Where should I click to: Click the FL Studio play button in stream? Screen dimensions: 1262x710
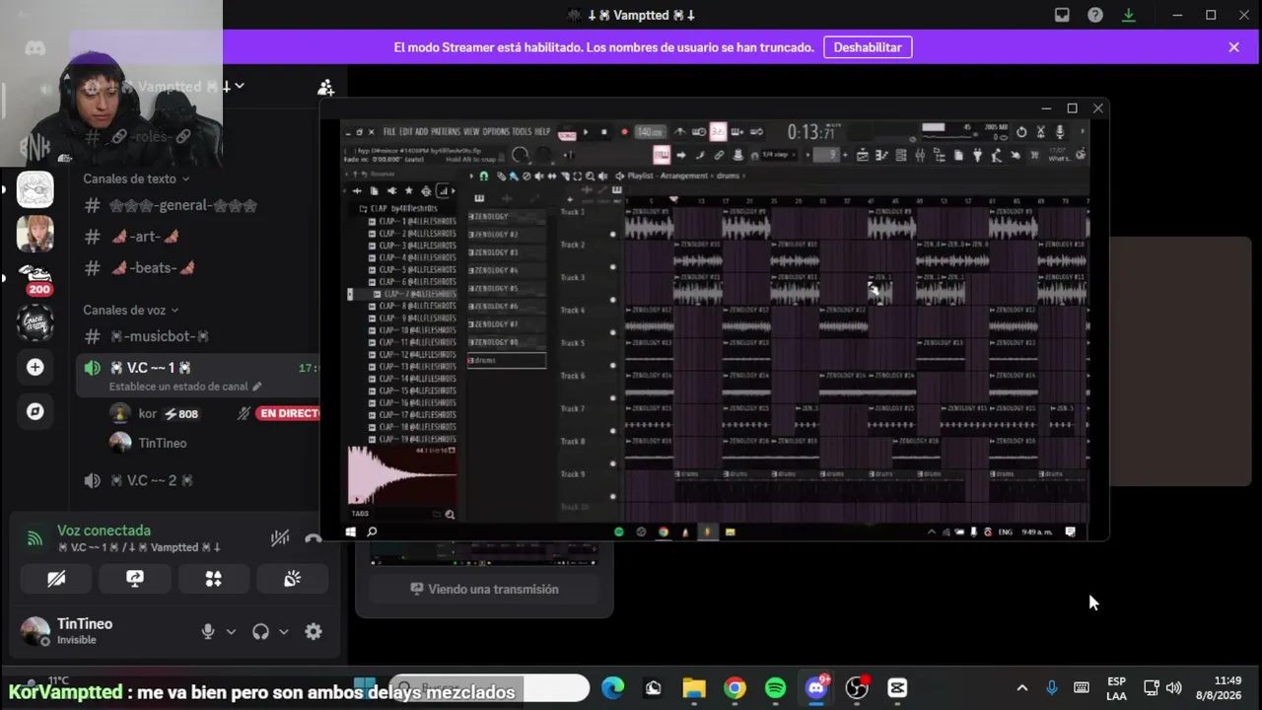pyautogui.click(x=586, y=132)
